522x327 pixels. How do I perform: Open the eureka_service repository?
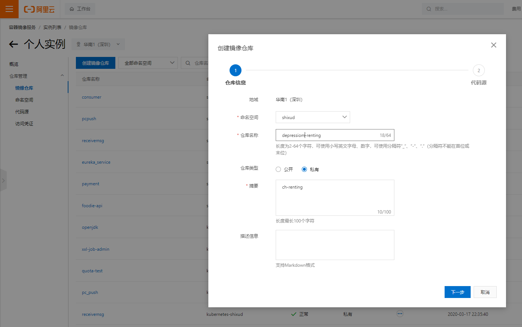click(96, 162)
